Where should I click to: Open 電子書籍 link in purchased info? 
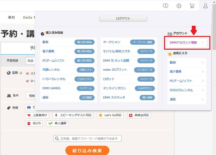[48, 51]
